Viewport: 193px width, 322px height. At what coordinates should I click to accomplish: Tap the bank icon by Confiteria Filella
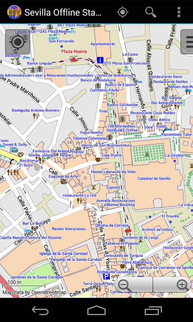98,86
